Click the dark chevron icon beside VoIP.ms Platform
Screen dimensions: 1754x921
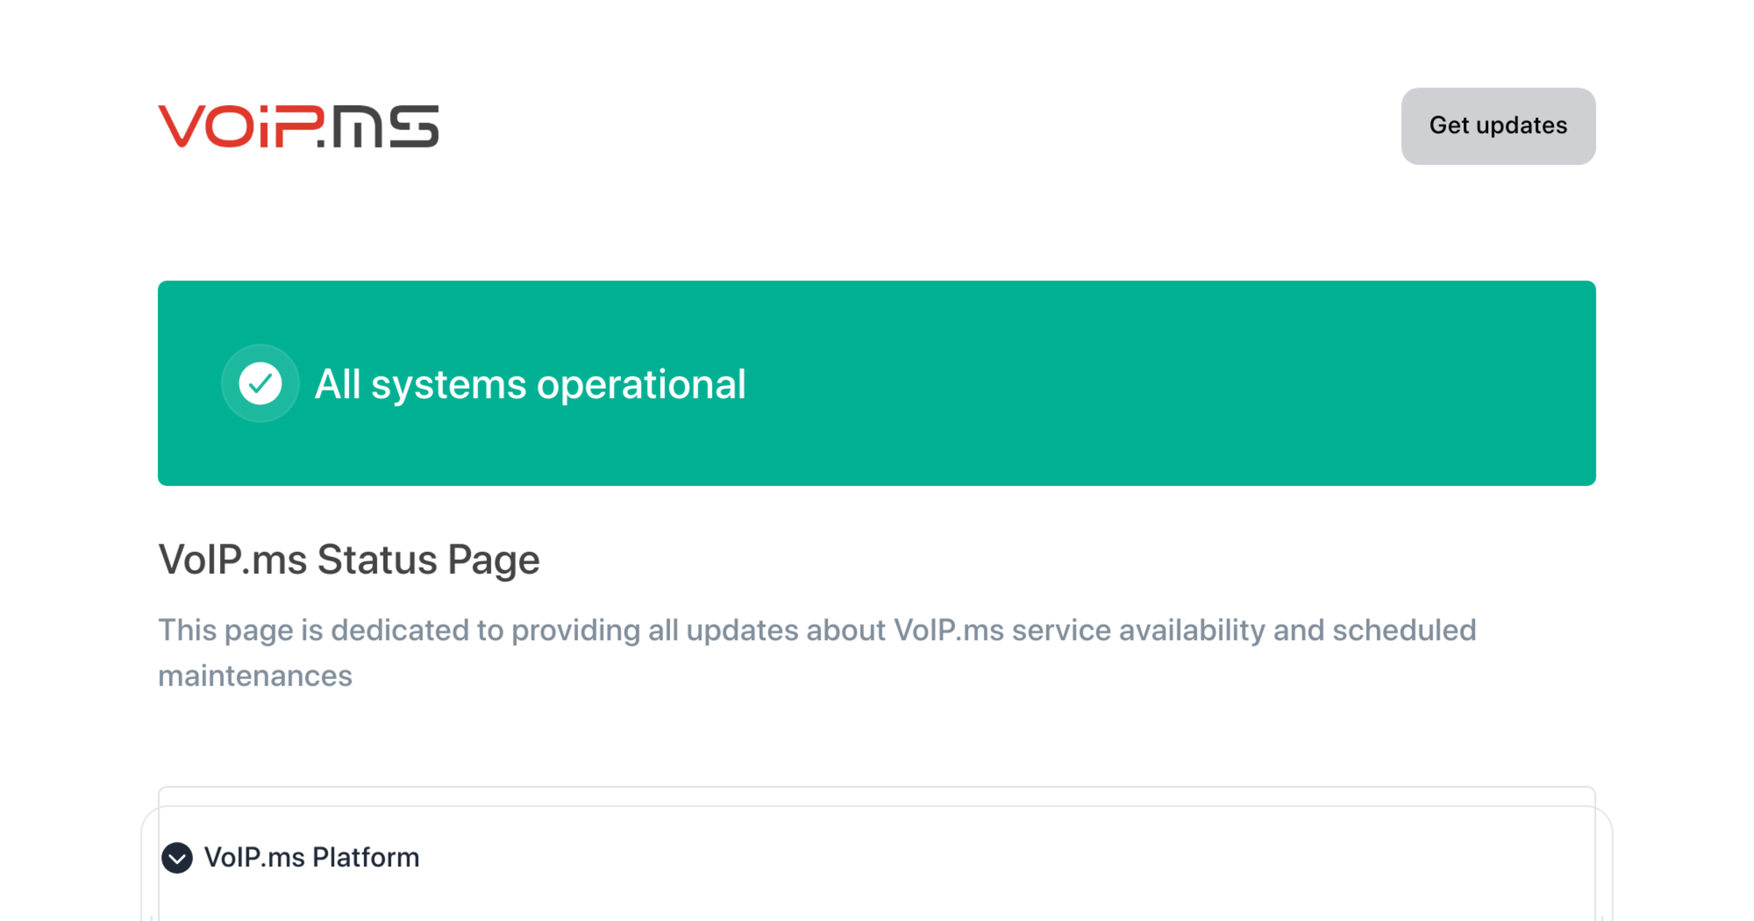tap(176, 857)
